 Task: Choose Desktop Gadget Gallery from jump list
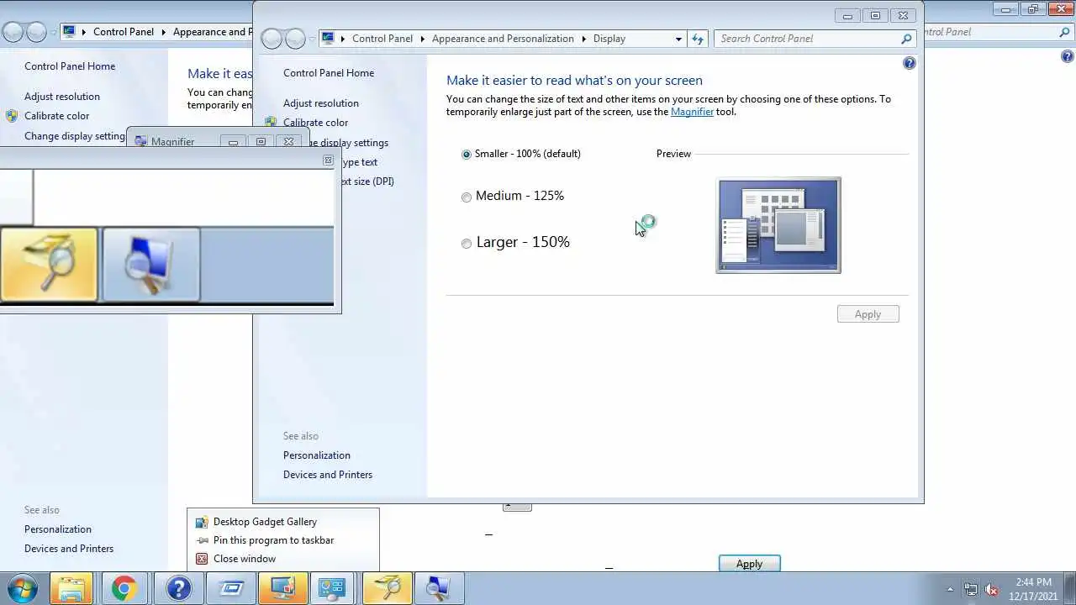(265, 522)
